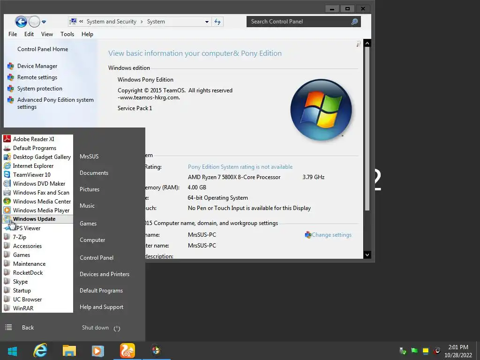Expand the Maintenance folder
The width and height of the screenshot is (480, 360).
point(30,263)
